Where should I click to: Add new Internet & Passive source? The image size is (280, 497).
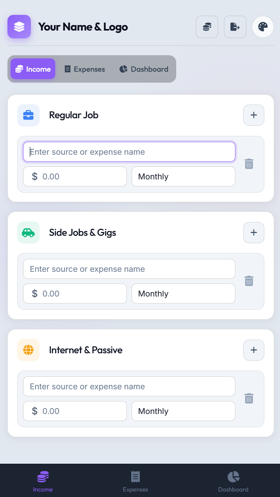[254, 350]
